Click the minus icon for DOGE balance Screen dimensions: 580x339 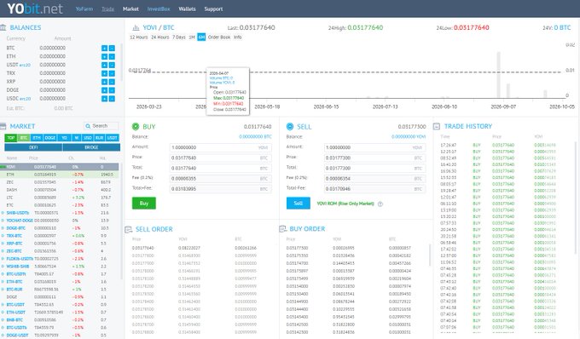coord(112,90)
